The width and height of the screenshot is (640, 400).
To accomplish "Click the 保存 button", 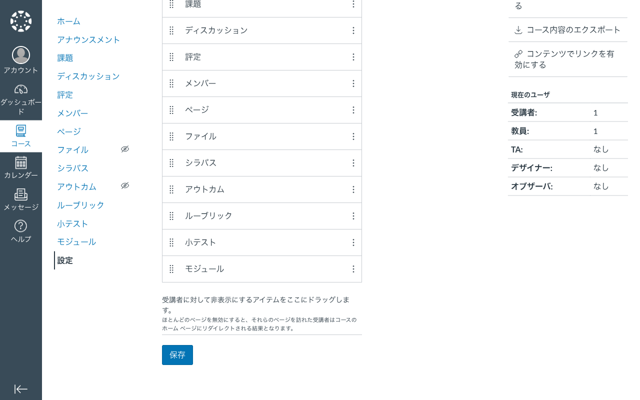I will click(177, 355).
